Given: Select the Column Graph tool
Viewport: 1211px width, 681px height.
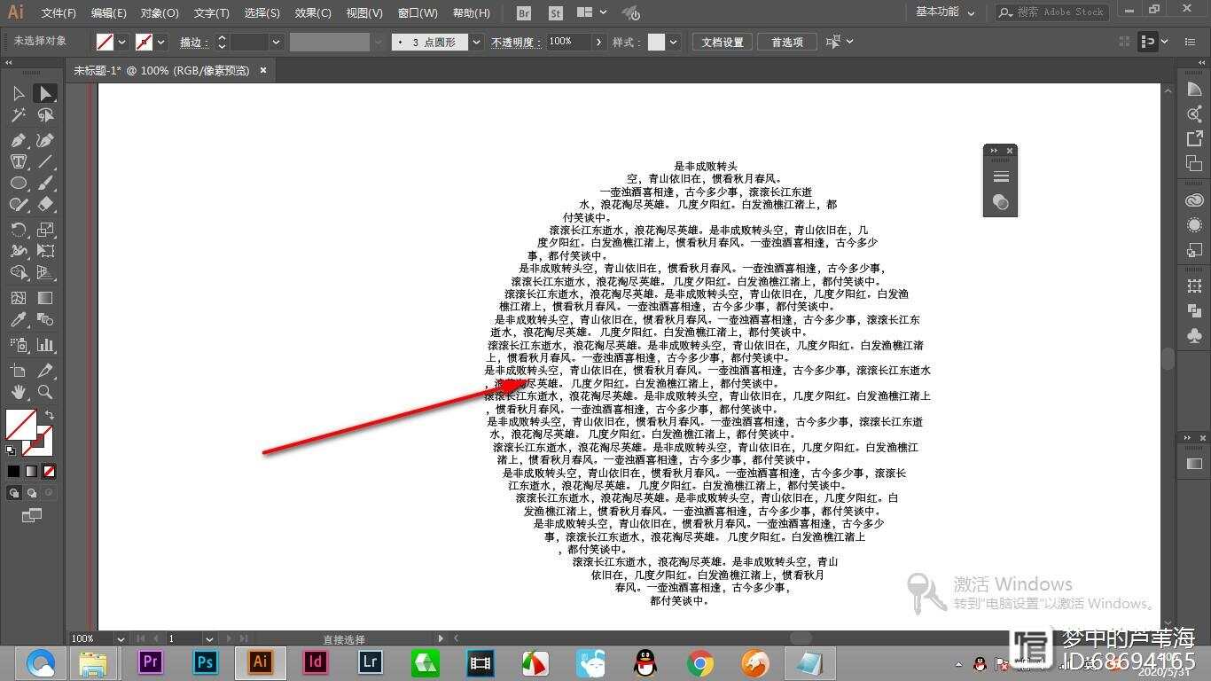Looking at the screenshot, I should pyautogui.click(x=45, y=345).
